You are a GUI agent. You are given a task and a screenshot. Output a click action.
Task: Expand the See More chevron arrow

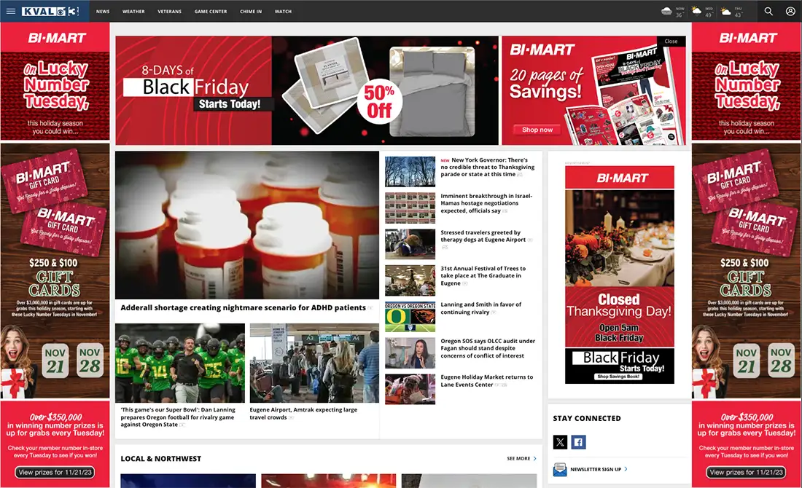click(535, 458)
